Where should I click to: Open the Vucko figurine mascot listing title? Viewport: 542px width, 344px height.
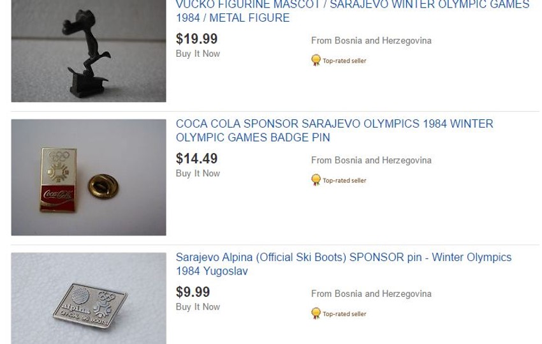[352, 11]
